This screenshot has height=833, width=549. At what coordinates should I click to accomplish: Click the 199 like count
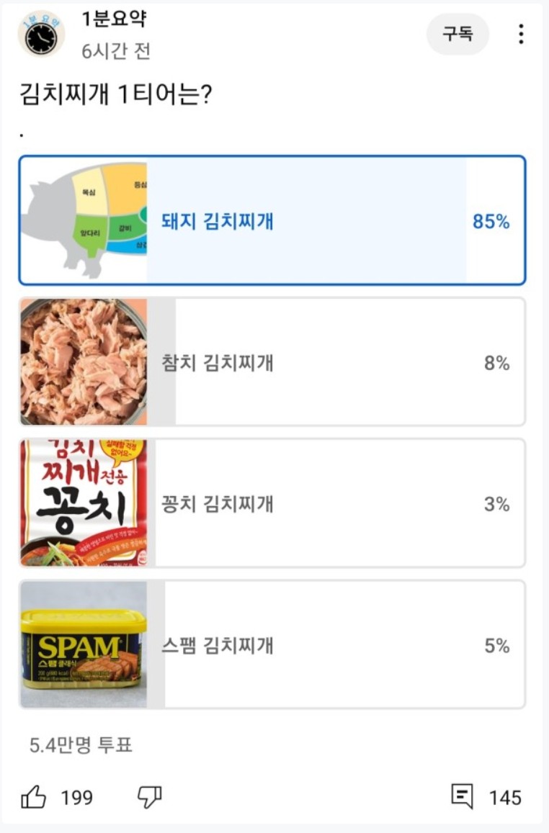pos(76,798)
